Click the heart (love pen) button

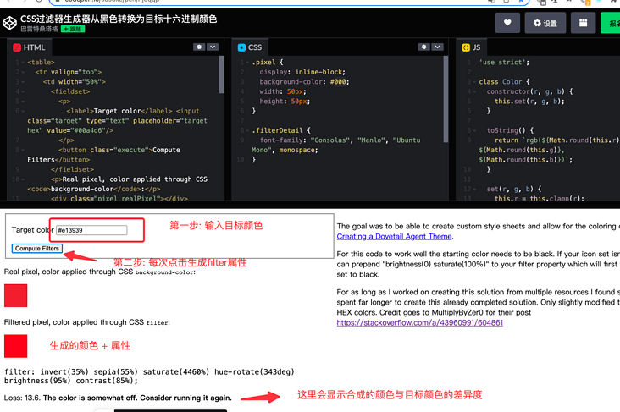(x=507, y=23)
